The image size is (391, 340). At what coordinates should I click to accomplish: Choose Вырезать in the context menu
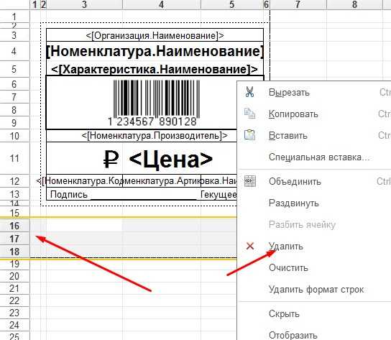coord(289,93)
